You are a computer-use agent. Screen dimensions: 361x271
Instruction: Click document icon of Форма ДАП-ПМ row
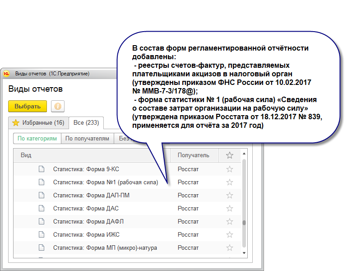pyautogui.click(x=42, y=195)
